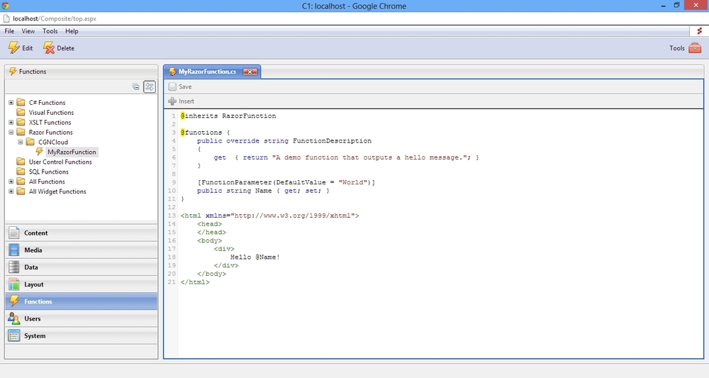
Task: Click the Save disk icon
Action: [172, 87]
